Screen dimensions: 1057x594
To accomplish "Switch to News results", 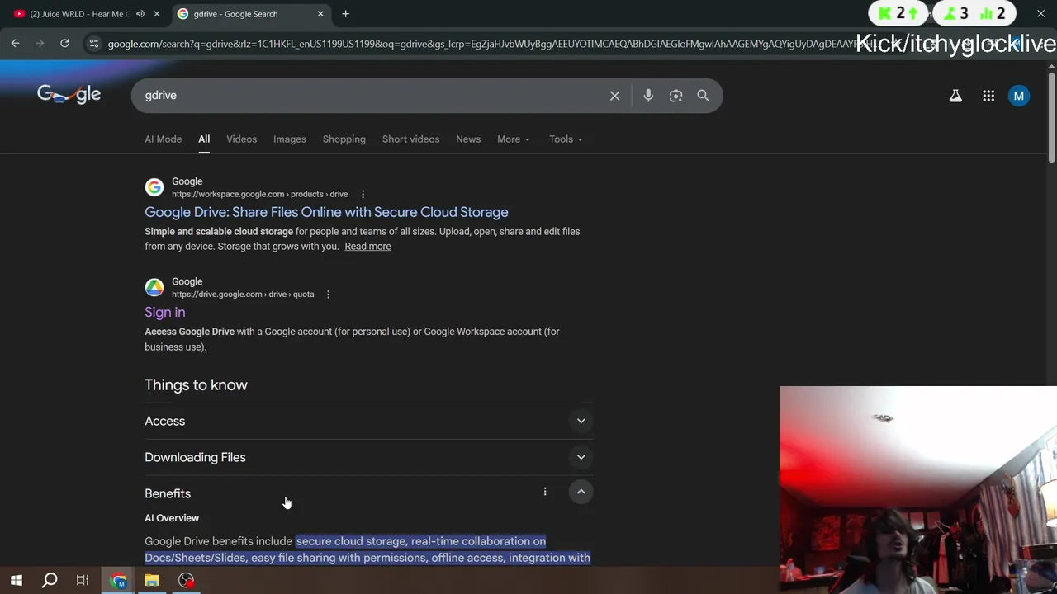I will [x=468, y=139].
